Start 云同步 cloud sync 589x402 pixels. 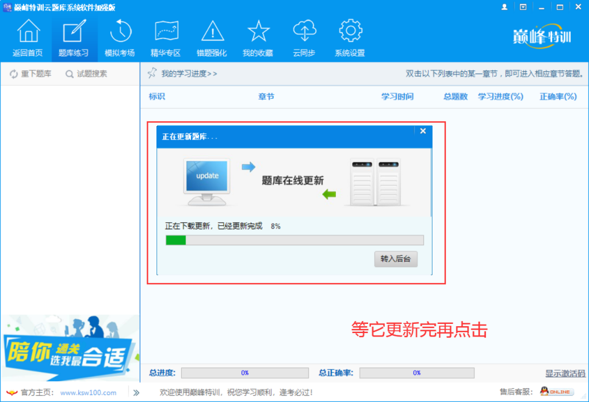click(304, 36)
